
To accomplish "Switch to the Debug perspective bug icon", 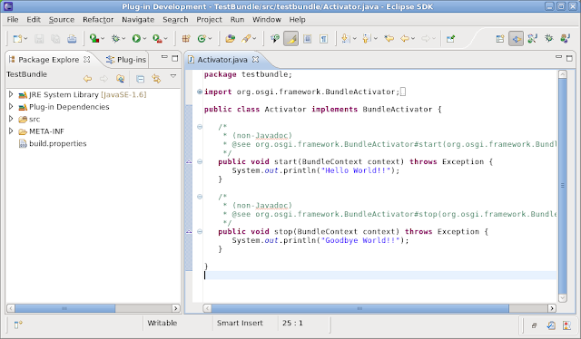I will [548, 38].
